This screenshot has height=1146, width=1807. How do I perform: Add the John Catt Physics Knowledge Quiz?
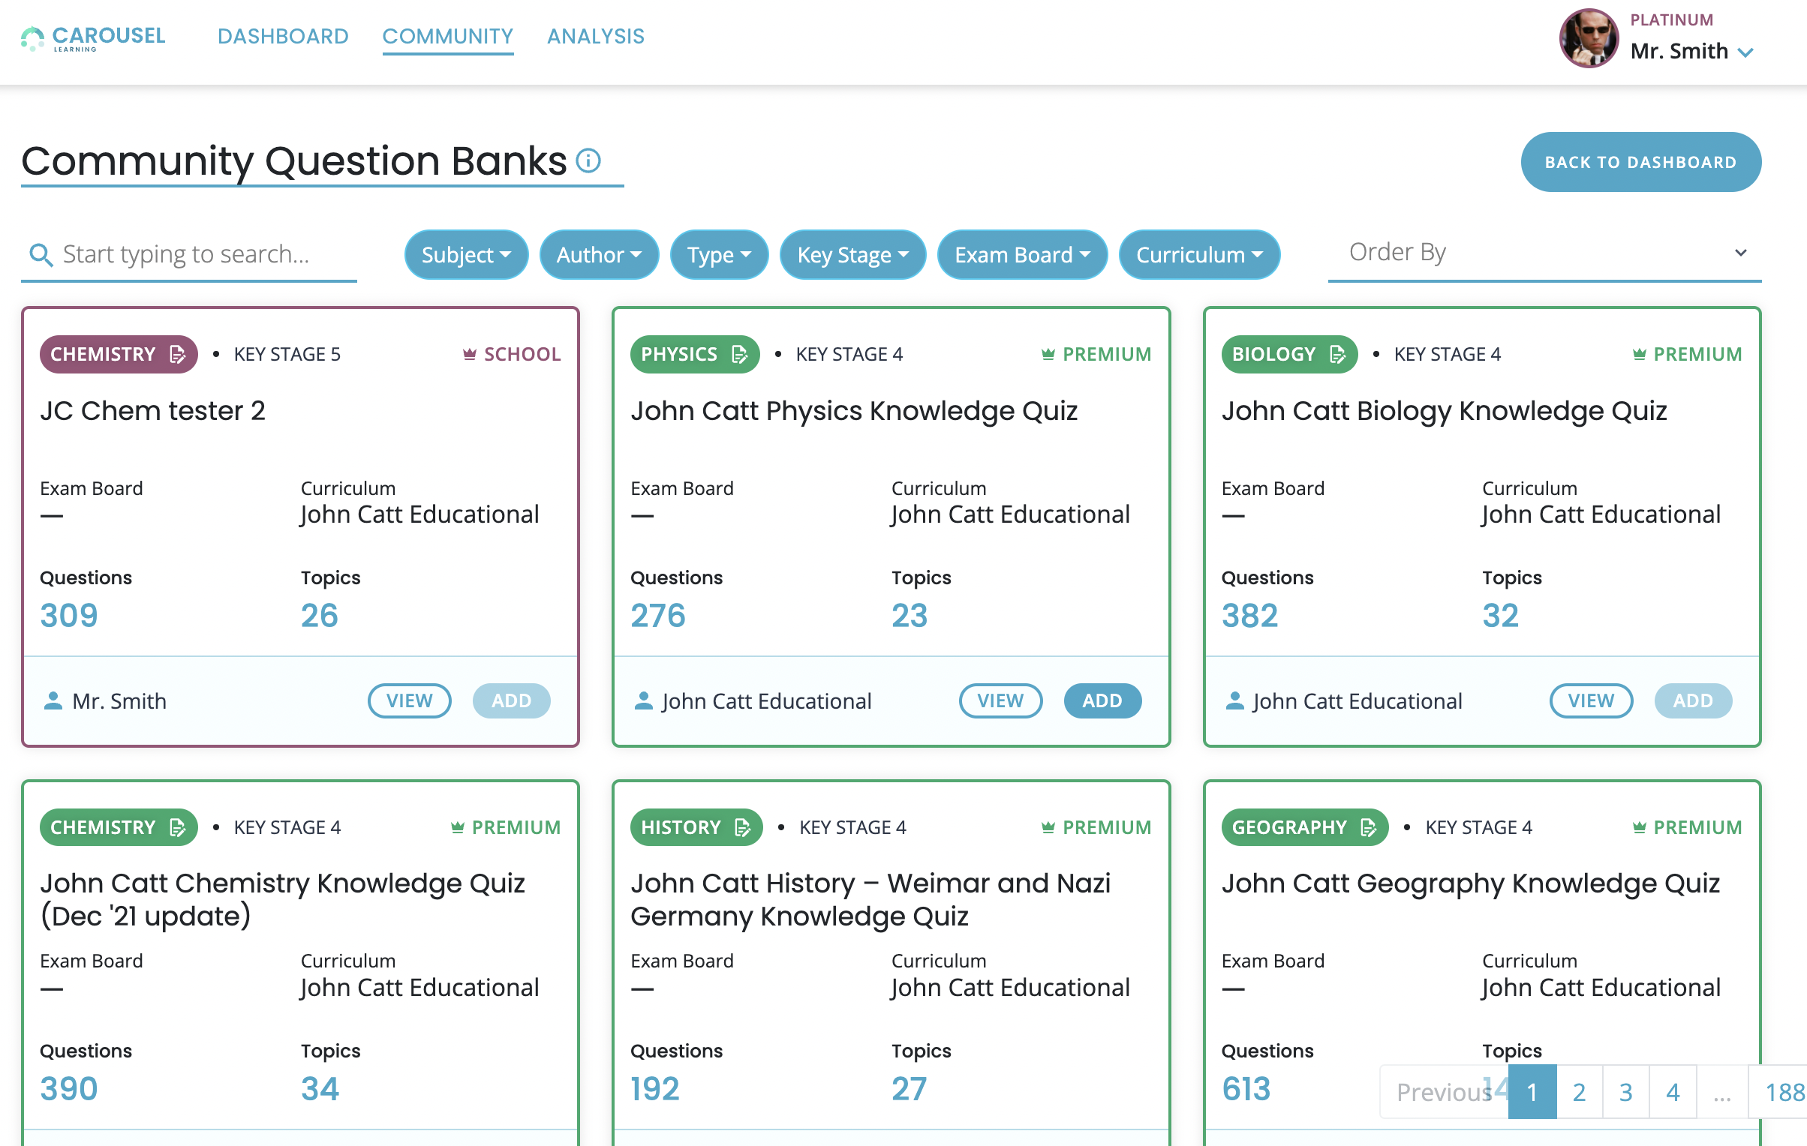(x=1102, y=700)
